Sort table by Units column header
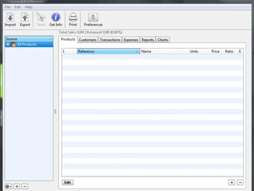 [194, 51]
